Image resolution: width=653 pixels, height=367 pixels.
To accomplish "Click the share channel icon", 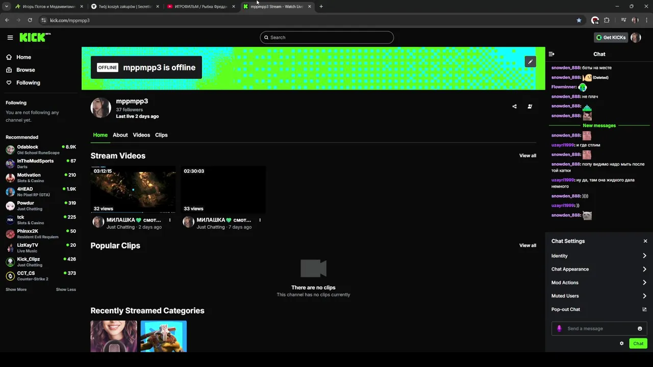I will 514,107.
